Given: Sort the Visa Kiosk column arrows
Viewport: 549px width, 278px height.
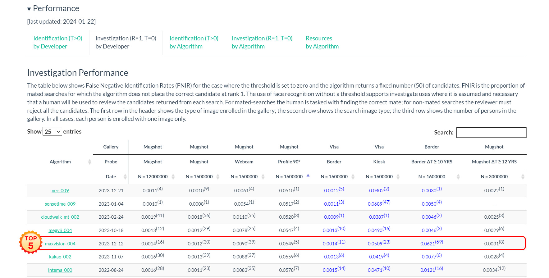Looking at the screenshot, I should point(398,177).
